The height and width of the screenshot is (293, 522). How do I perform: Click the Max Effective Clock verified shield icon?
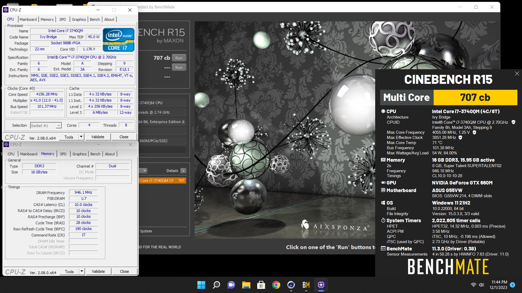click(460, 138)
